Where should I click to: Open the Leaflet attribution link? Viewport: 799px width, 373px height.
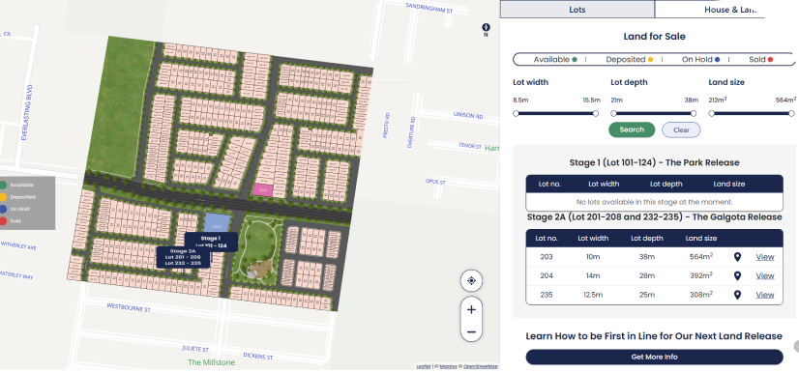423,366
